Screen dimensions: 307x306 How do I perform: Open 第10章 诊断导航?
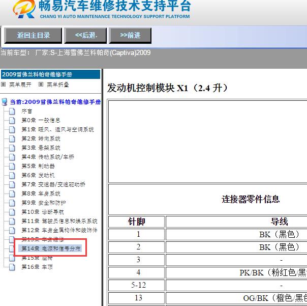pyautogui.click(x=43, y=212)
